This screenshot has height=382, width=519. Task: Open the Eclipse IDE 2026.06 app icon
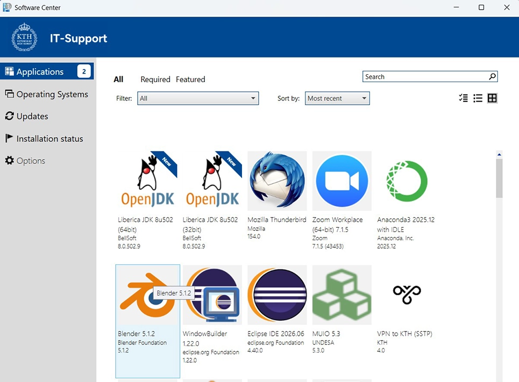click(278, 294)
